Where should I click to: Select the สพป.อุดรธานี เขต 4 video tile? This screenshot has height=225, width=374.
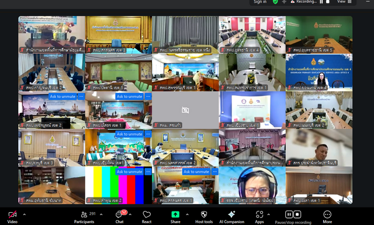point(252,35)
